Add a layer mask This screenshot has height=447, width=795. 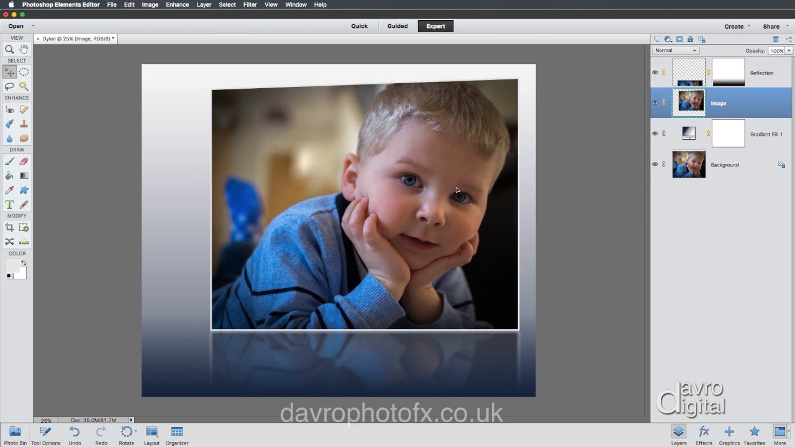[x=679, y=39]
